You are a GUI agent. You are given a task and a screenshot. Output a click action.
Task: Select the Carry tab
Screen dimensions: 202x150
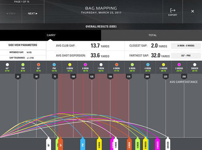coord(50,35)
